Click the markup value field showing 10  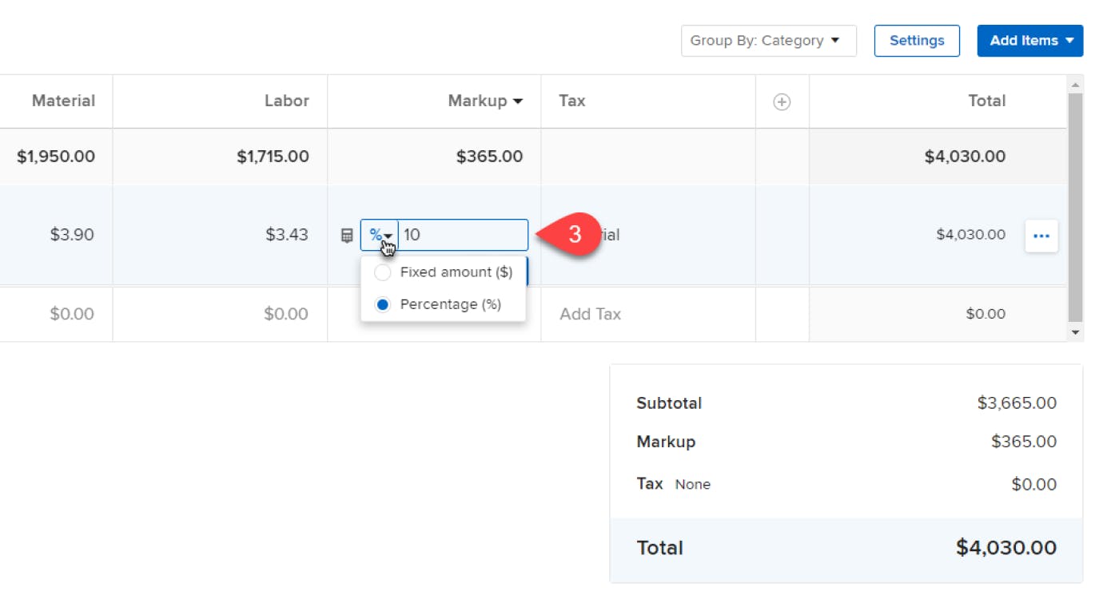[462, 236]
